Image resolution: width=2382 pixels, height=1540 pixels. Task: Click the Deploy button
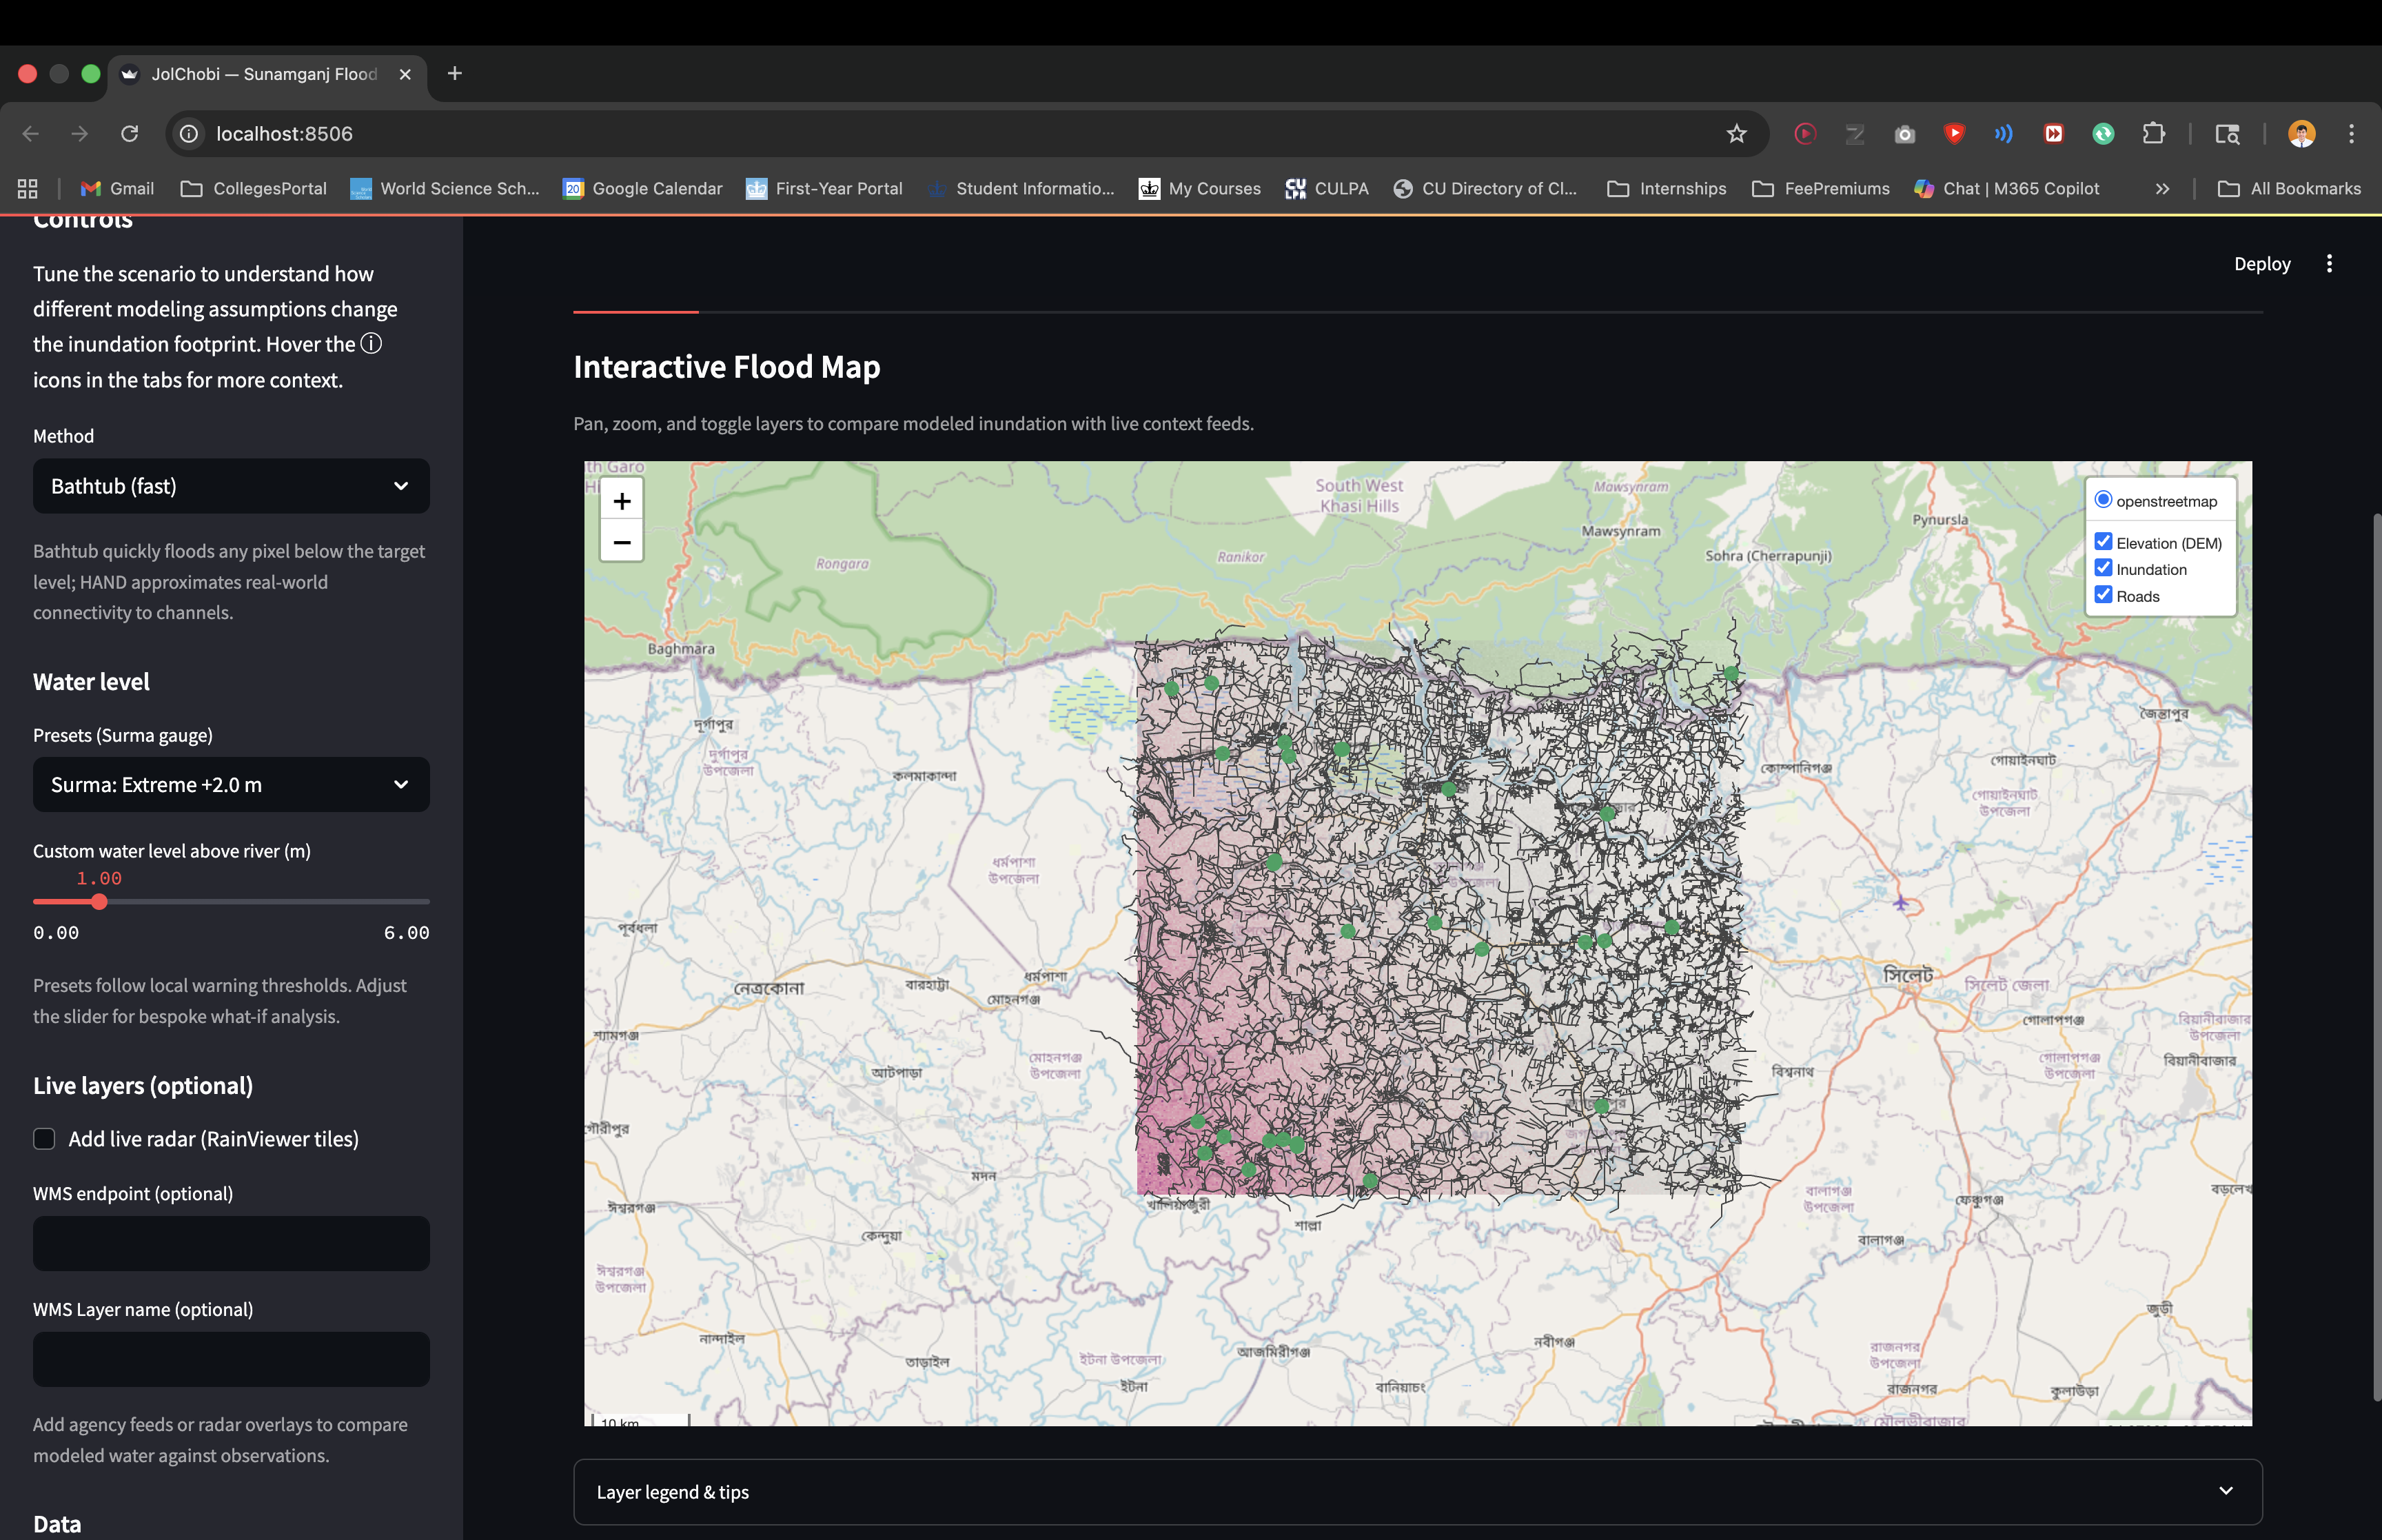(2261, 264)
